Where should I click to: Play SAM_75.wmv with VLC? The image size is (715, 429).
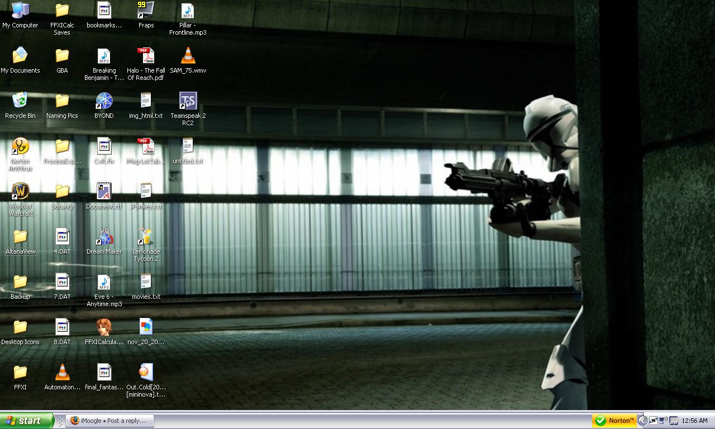187,56
